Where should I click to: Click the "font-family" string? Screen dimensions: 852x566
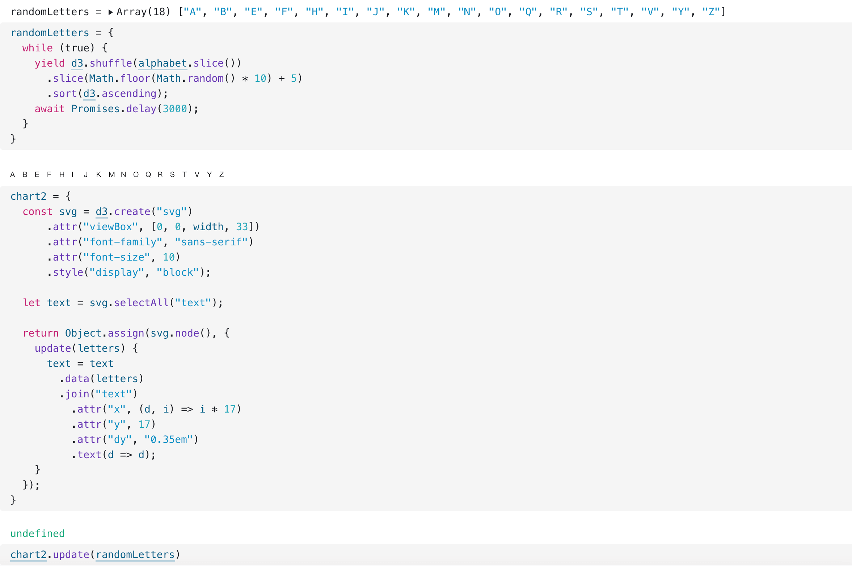click(x=123, y=242)
